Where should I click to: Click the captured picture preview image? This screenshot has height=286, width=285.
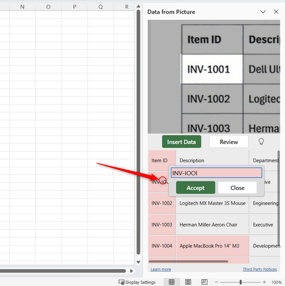214,76
